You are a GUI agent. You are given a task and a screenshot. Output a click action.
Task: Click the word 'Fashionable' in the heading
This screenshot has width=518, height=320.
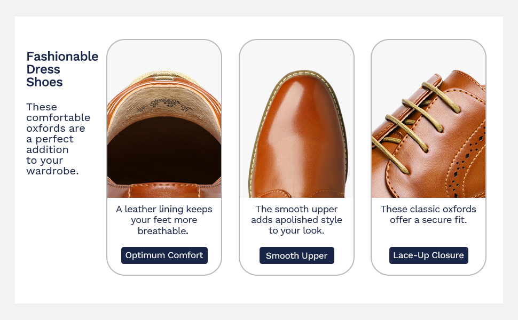62,57
